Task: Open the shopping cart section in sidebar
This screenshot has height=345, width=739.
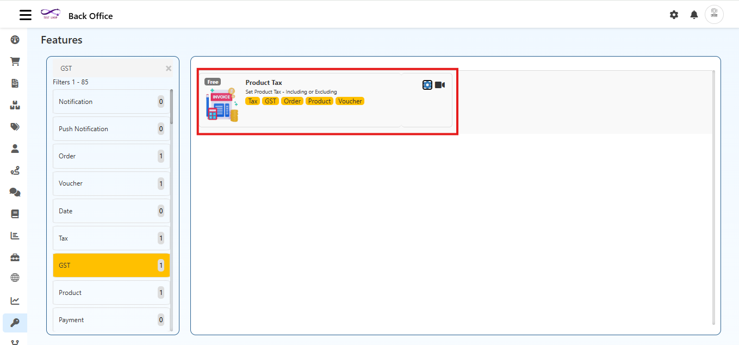Action: click(x=15, y=61)
